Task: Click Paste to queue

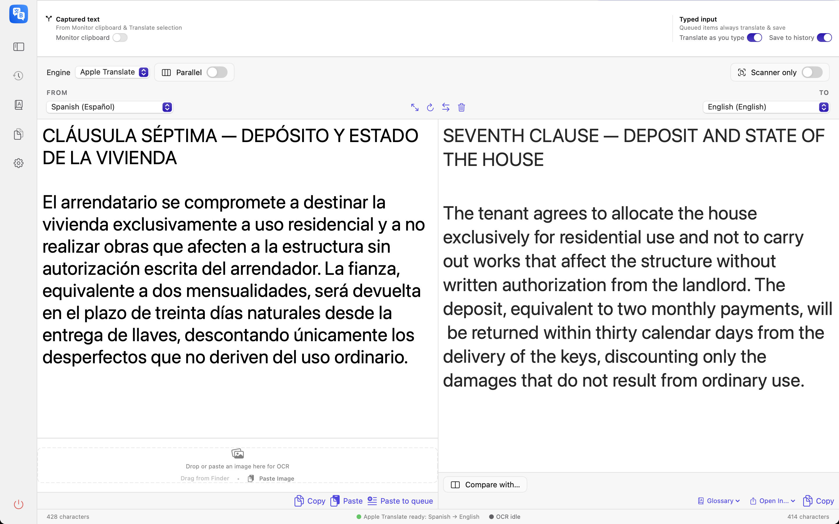Action: pos(400,501)
